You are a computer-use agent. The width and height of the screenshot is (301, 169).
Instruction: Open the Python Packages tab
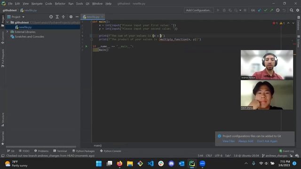pos(83,151)
